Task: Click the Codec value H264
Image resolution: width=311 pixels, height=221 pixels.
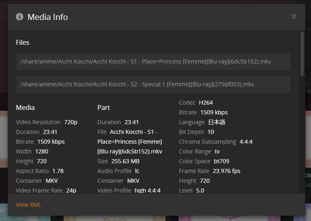Action: click(206, 103)
